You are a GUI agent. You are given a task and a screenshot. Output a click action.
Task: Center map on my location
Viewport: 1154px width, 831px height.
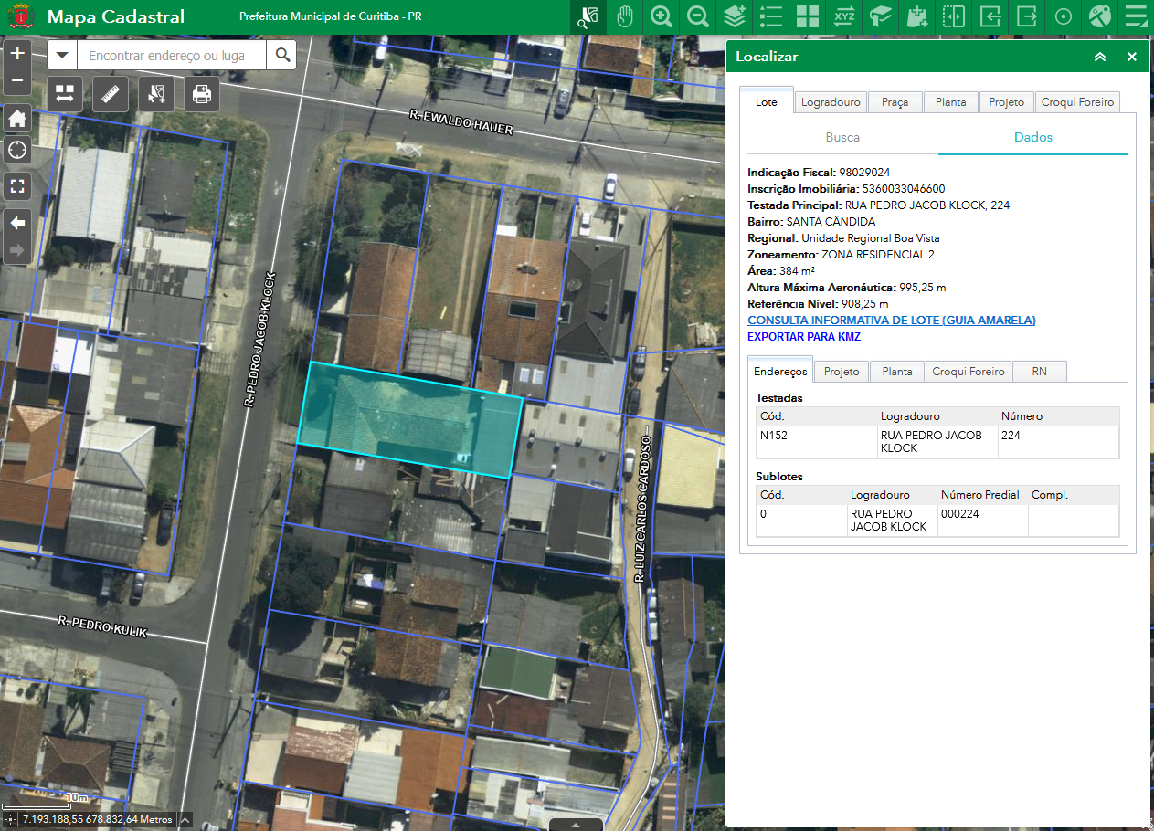(17, 150)
